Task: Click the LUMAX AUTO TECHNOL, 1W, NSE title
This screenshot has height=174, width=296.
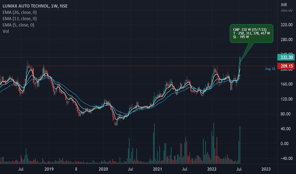Action: tap(35, 6)
